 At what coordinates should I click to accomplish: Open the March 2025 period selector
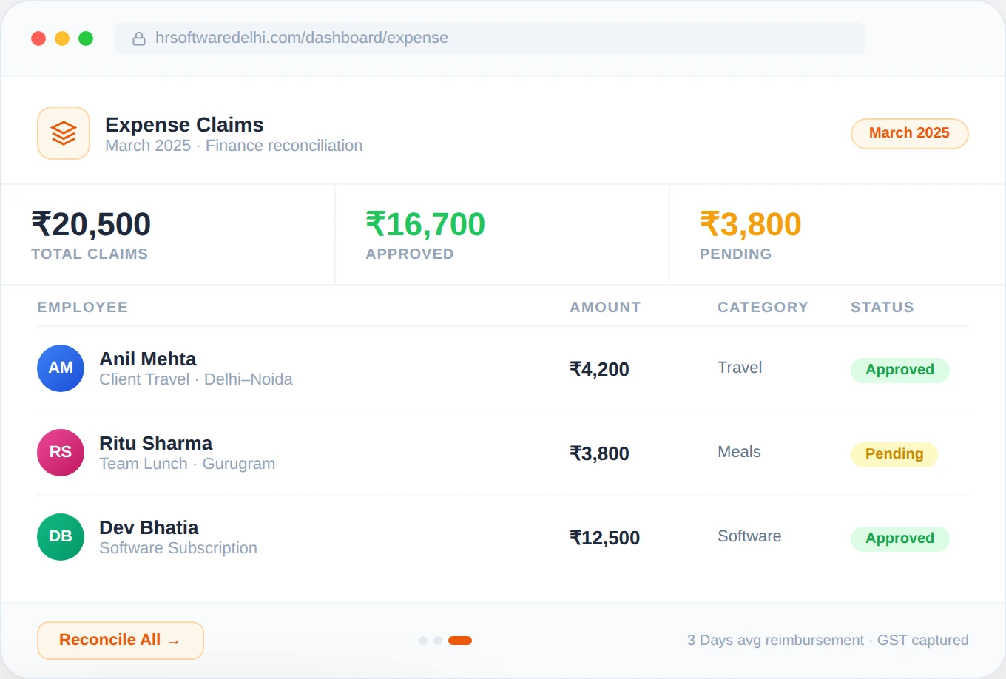coord(909,133)
